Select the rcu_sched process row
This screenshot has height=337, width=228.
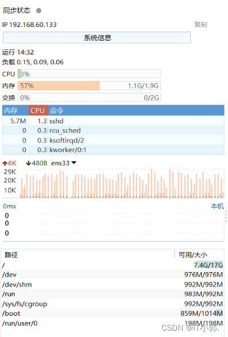[113, 130]
